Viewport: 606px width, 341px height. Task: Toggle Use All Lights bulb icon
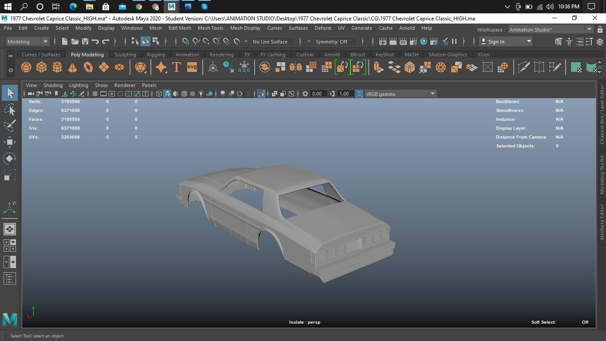click(201, 94)
